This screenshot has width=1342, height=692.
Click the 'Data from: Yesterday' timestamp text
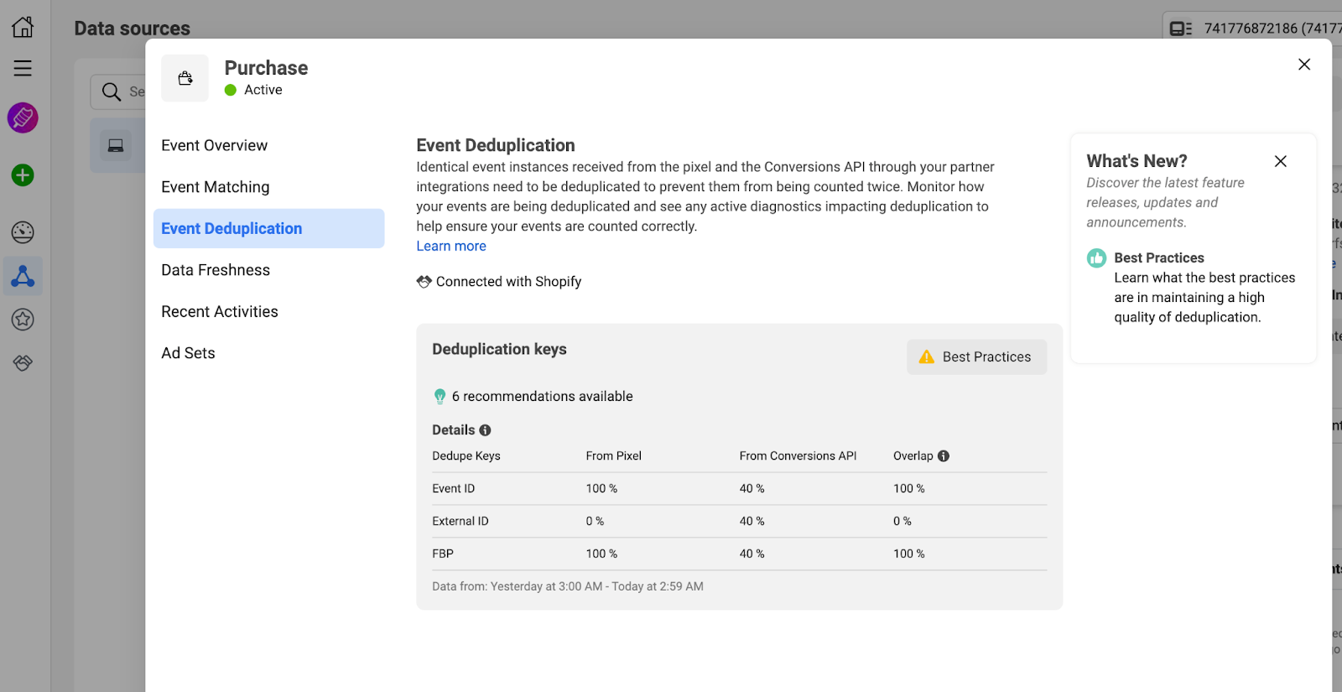coord(568,586)
